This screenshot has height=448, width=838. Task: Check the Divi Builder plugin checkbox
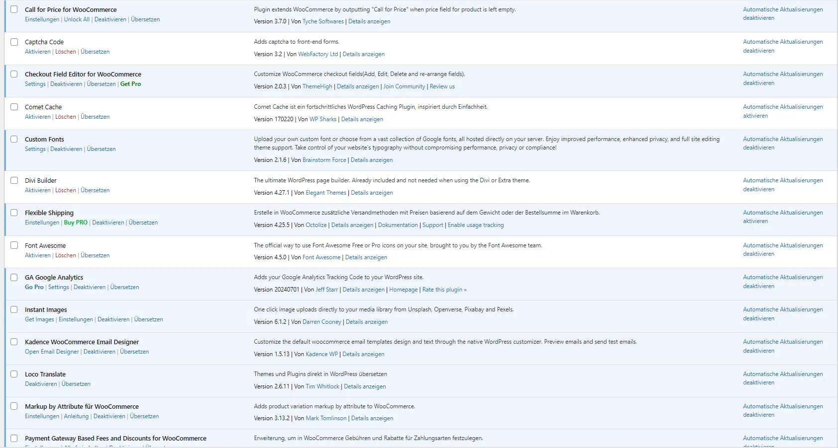pyautogui.click(x=14, y=180)
